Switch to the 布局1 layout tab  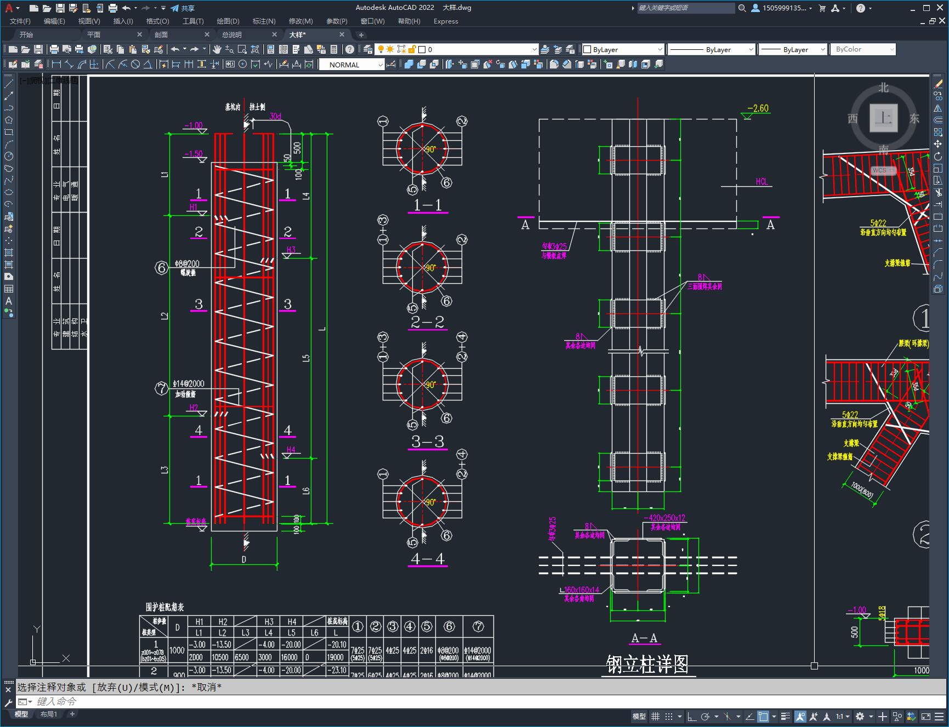click(x=48, y=714)
